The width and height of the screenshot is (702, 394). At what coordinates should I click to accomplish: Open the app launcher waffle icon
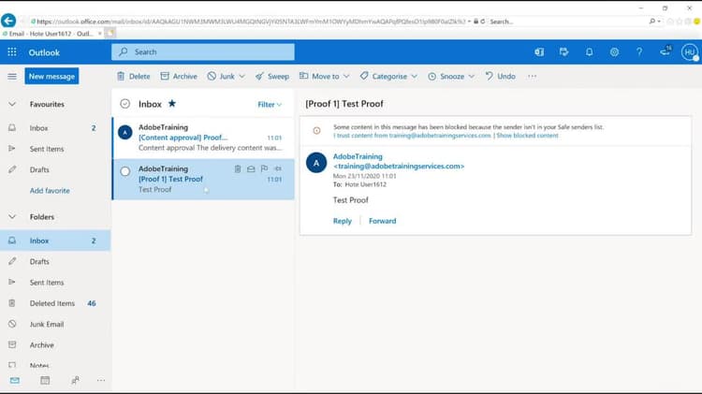click(x=12, y=52)
